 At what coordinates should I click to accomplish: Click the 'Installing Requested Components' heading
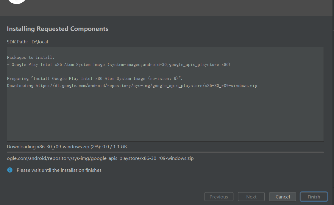coord(57,29)
